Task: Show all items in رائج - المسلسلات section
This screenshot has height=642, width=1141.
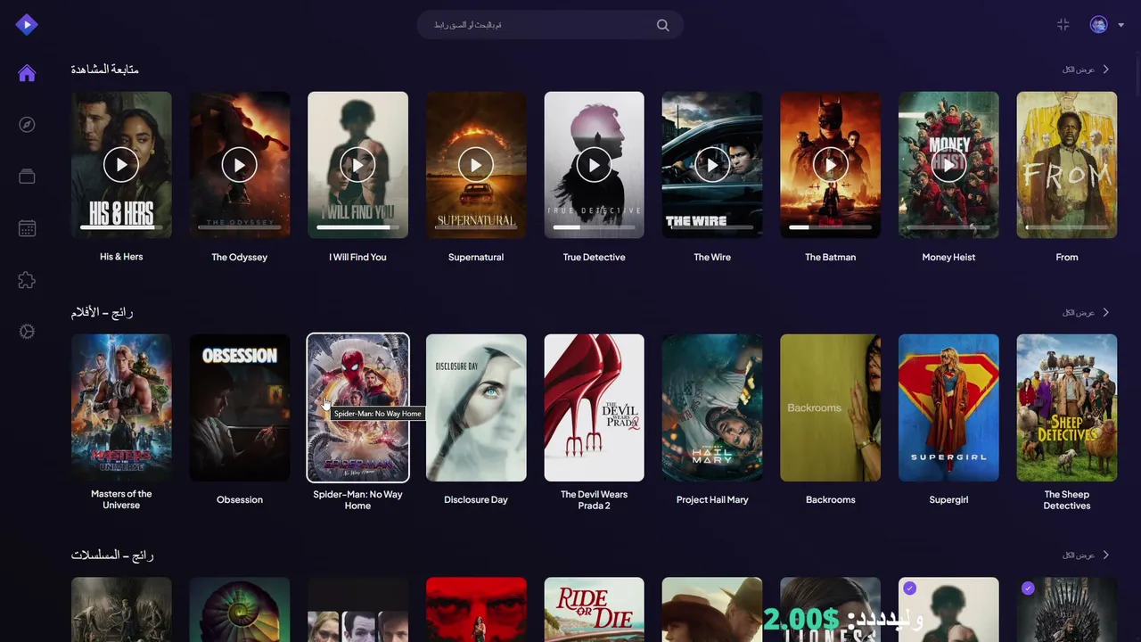Action: pyautogui.click(x=1086, y=555)
